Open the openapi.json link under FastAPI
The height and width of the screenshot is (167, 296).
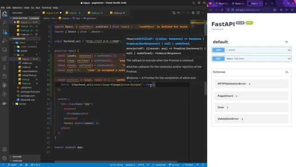pos(217,29)
